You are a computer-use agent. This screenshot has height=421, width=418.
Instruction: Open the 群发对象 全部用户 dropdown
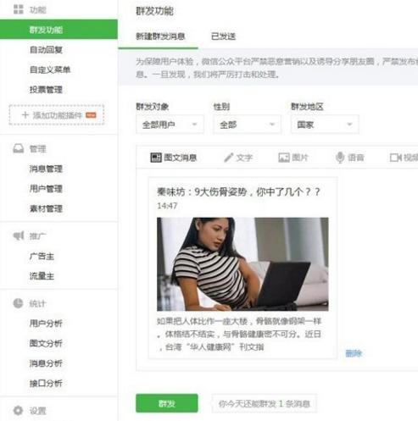[170, 125]
